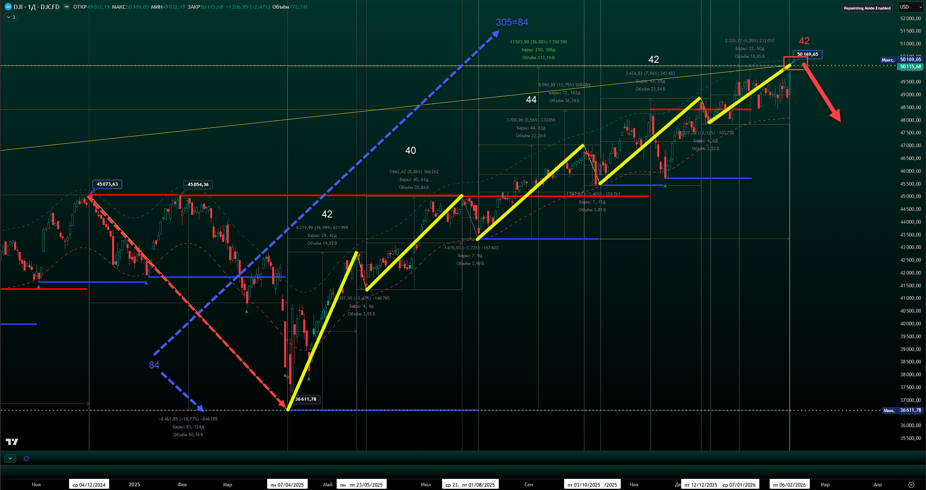The height and width of the screenshot is (490, 926).
Task: Click the TradingView logo icon
Action: 12,442
